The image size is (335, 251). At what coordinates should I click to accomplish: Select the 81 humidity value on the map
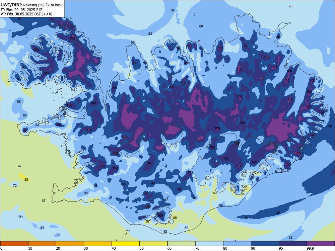point(21,217)
